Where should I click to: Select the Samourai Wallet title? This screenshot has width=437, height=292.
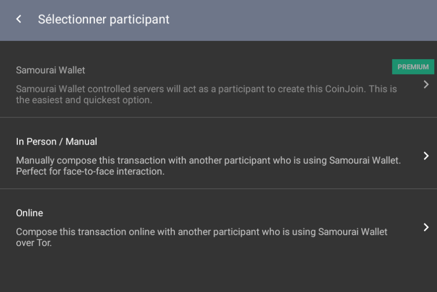(x=51, y=70)
